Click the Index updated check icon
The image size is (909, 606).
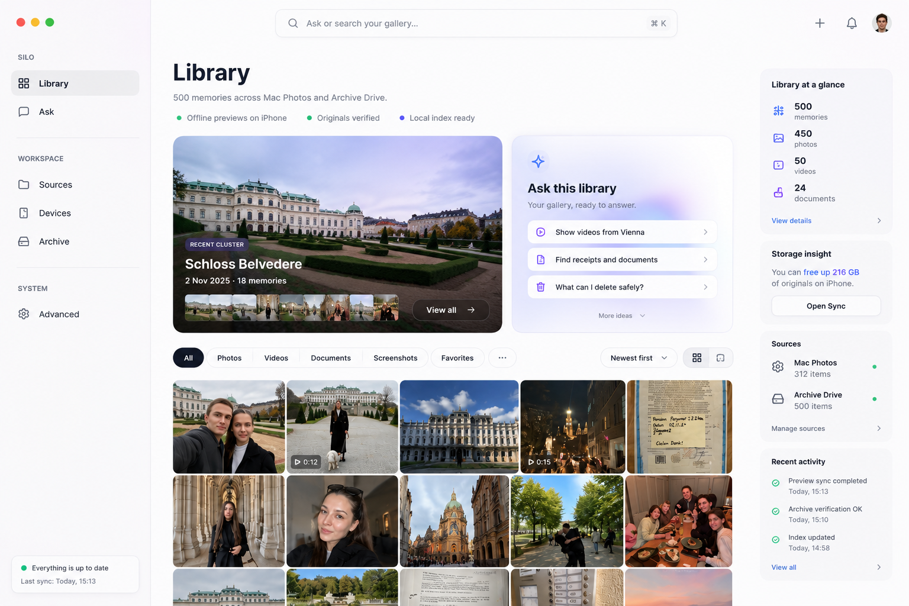point(775,540)
